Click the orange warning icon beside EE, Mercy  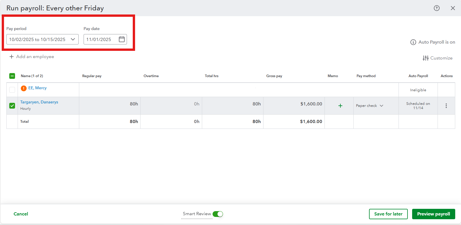click(24, 88)
